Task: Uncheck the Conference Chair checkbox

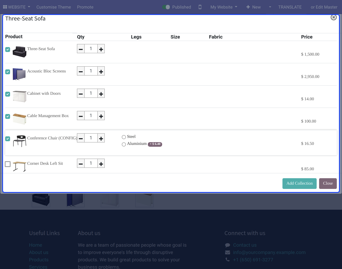Action: pyautogui.click(x=8, y=138)
